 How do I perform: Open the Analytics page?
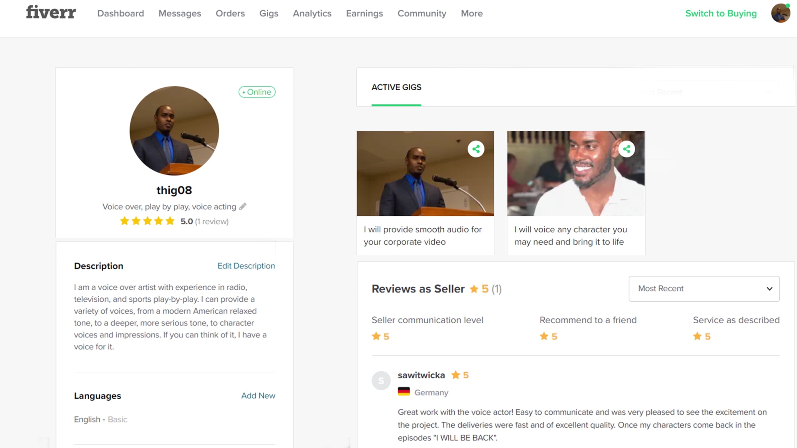point(312,13)
